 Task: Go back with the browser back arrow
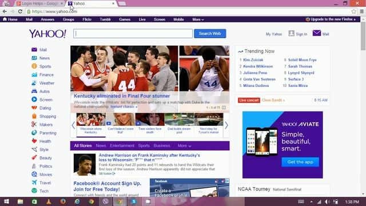5,11
